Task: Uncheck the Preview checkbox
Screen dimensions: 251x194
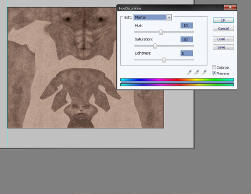Action: tap(214, 73)
